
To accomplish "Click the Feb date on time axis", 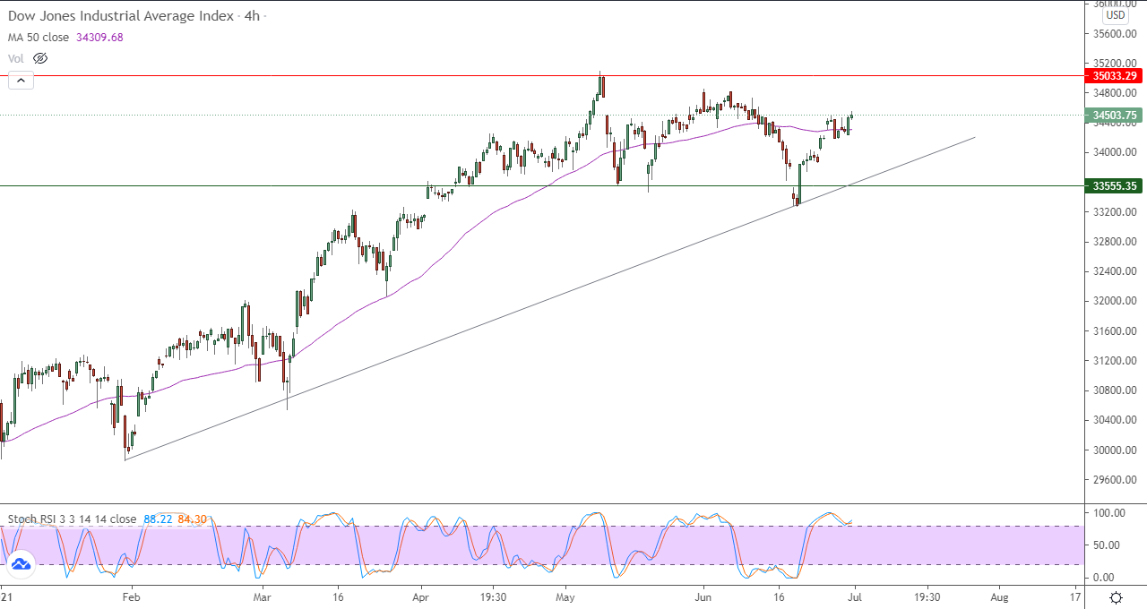I will pos(131,596).
